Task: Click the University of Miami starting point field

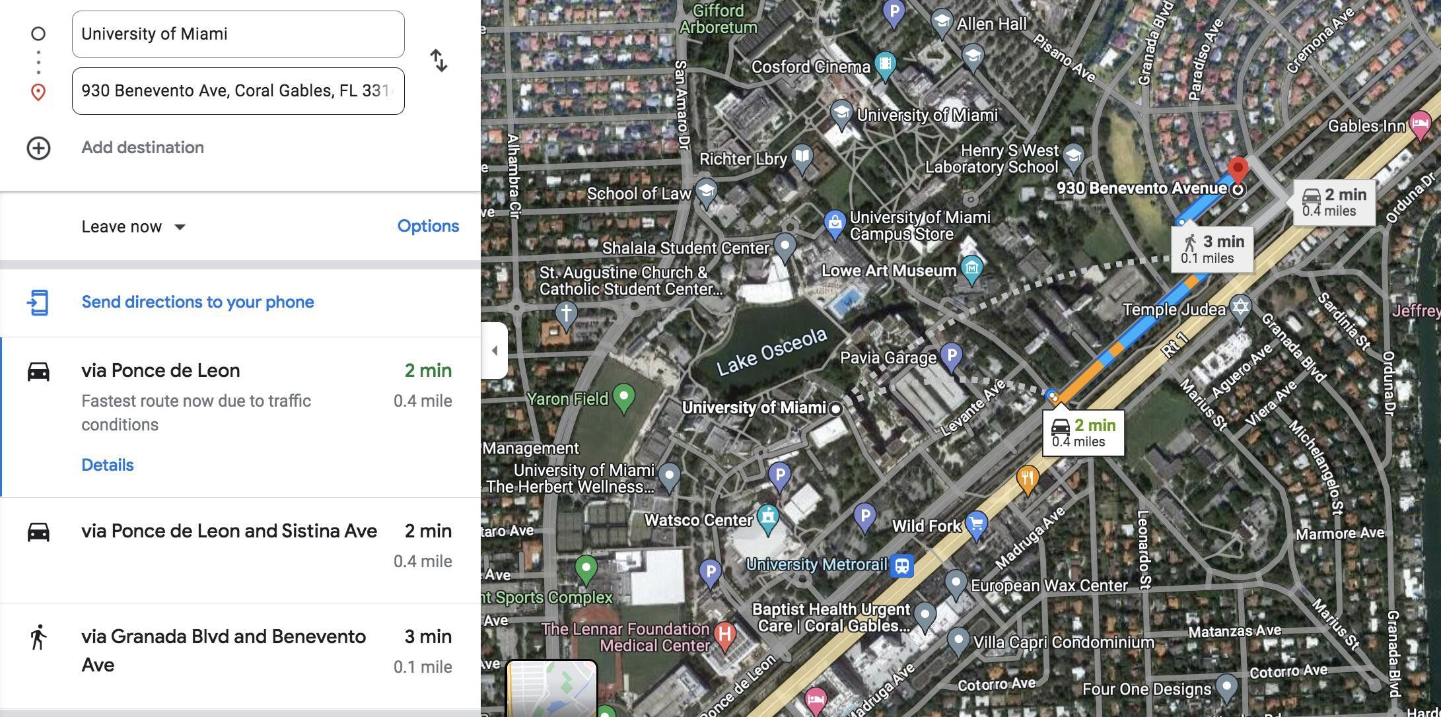Action: click(238, 34)
